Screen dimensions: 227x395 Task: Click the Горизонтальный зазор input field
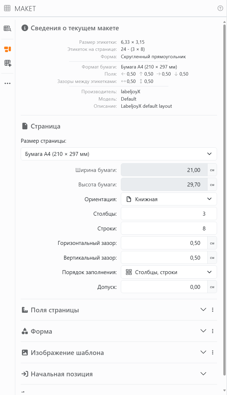click(164, 243)
